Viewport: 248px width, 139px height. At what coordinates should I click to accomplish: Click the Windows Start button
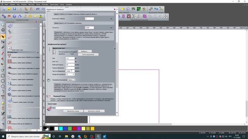(3, 136)
